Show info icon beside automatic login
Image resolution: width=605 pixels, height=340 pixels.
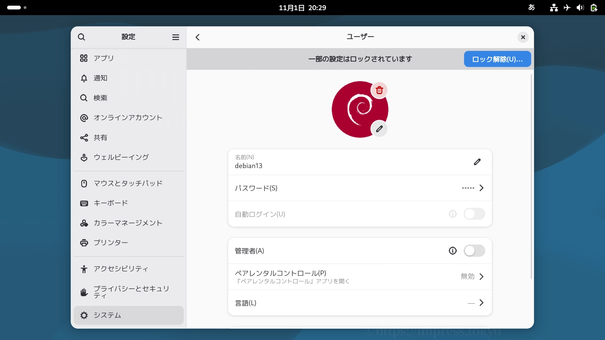[453, 214]
